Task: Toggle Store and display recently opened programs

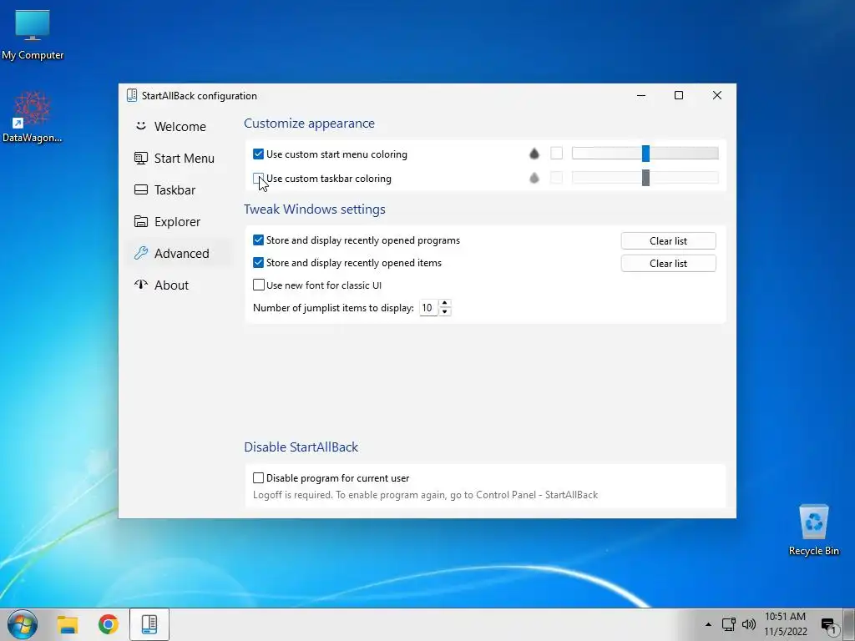Action: (259, 240)
